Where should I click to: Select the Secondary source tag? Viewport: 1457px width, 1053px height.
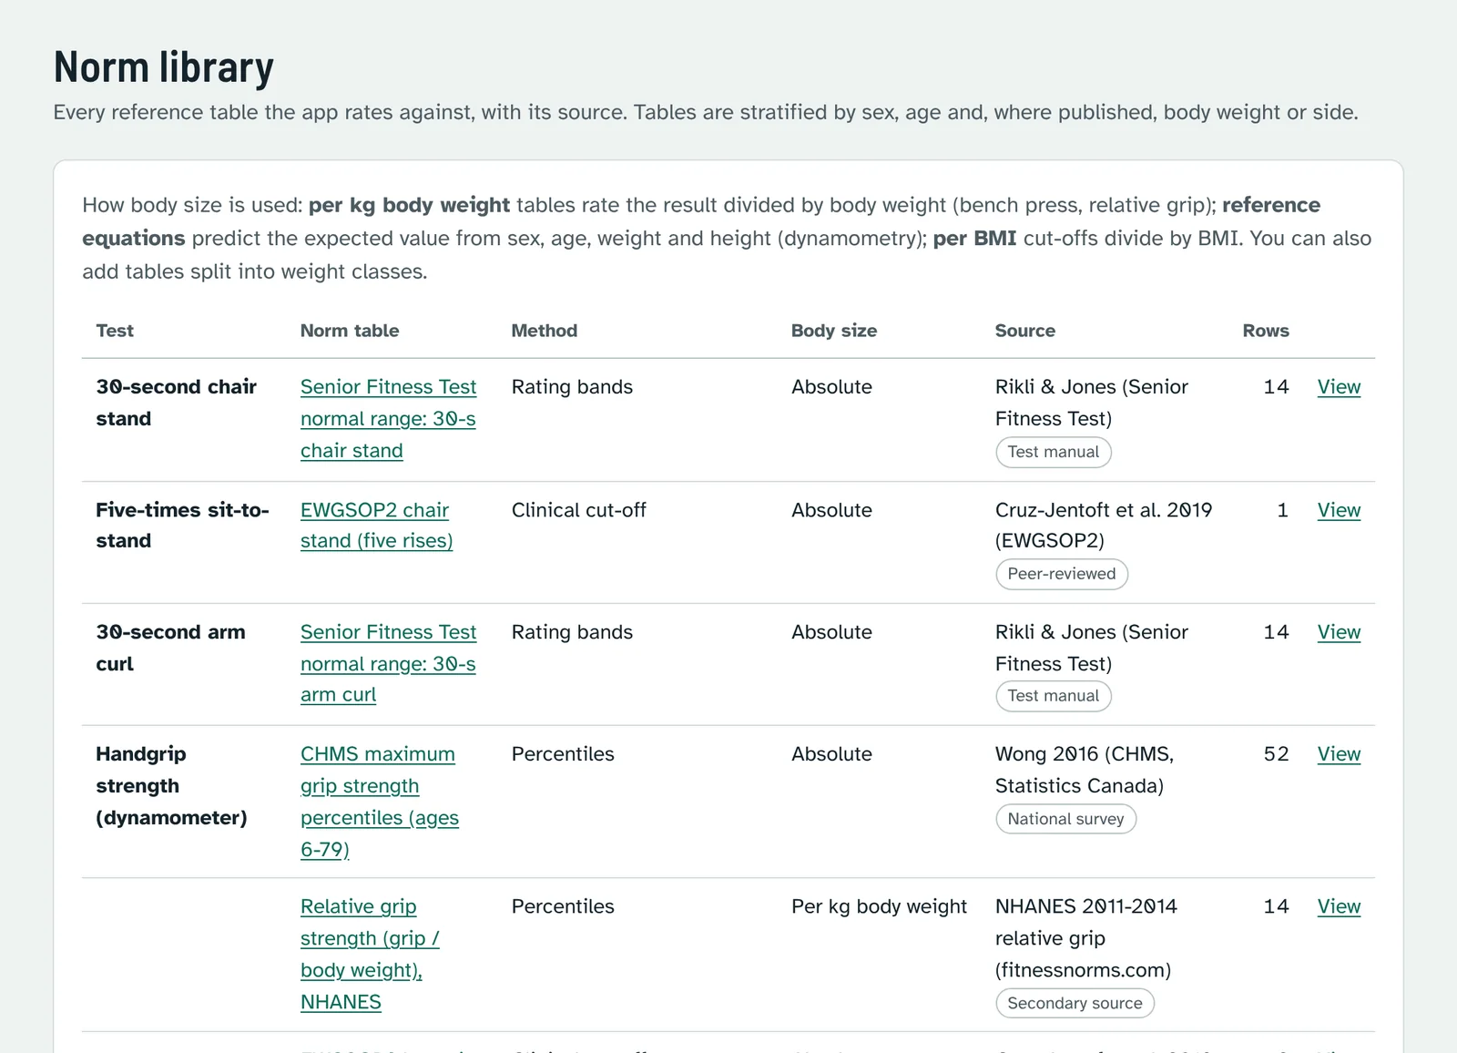pyautogui.click(x=1075, y=1003)
